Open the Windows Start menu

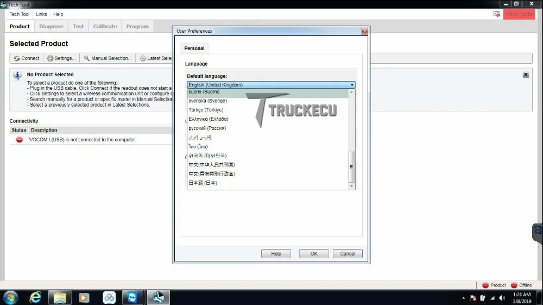click(x=10, y=298)
